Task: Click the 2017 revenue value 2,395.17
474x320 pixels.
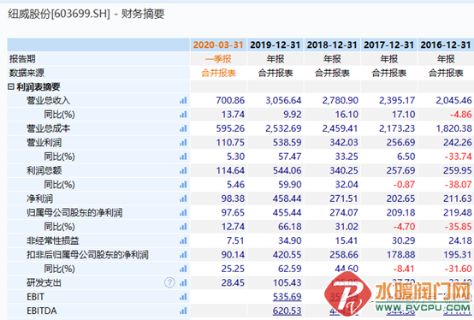Action: (x=397, y=100)
